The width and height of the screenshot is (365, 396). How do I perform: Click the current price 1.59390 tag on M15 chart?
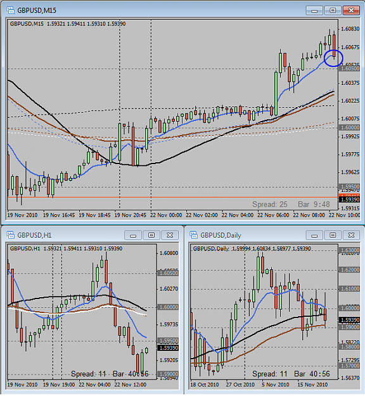click(350, 200)
